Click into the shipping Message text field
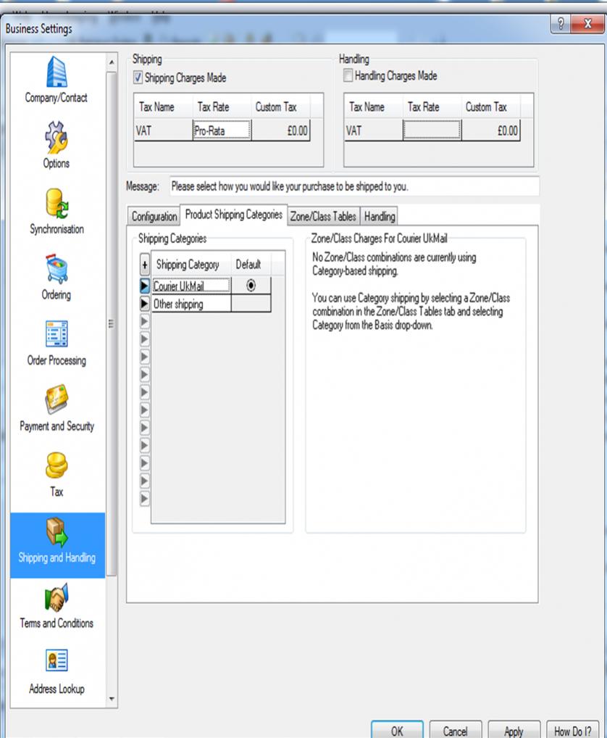The width and height of the screenshot is (607, 738). (x=353, y=186)
